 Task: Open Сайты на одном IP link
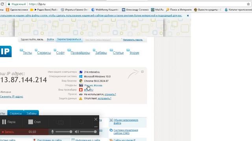(x=124, y=140)
